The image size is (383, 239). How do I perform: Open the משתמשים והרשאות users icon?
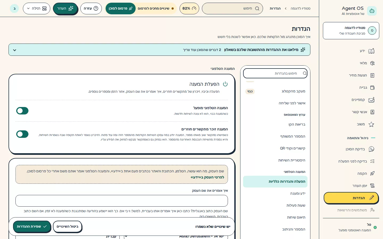tap(372, 210)
